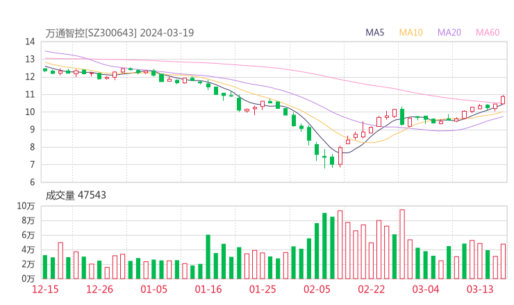Screen dimensions: 514x305
Task: Click the tall green volume bar at 01-16
Action: 208,257
